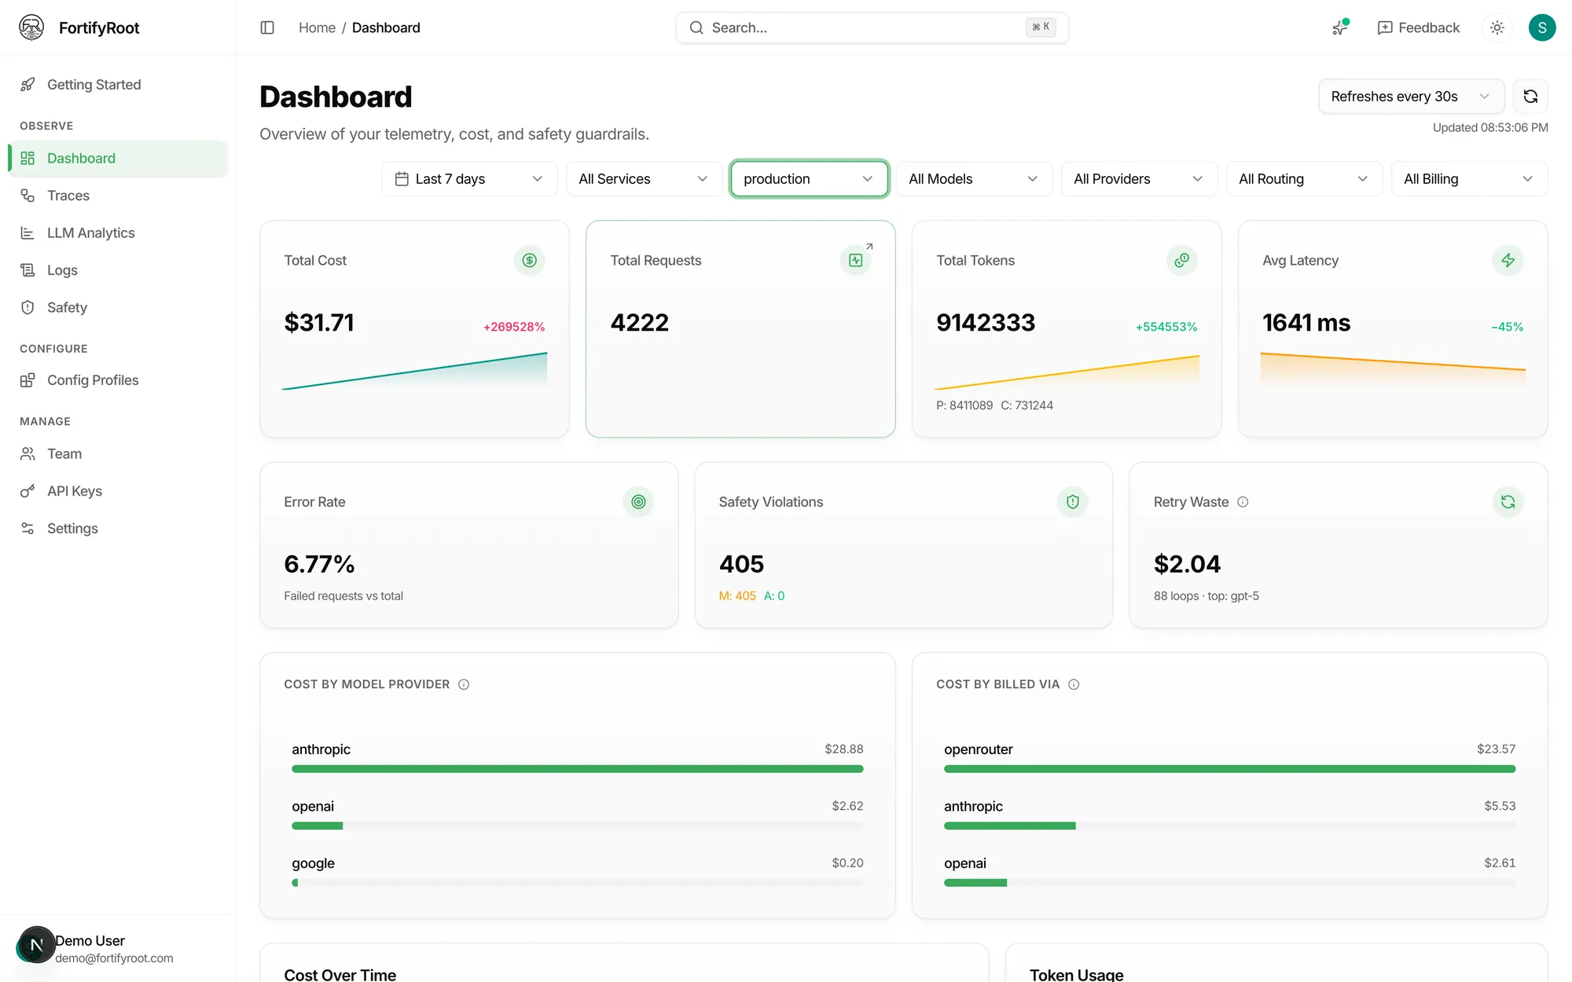Click the search magnifier icon
1572x982 pixels.
(696, 27)
